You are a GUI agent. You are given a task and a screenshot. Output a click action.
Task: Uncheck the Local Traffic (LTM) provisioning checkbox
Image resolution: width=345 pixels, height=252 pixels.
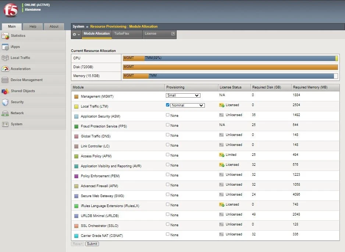coord(167,105)
